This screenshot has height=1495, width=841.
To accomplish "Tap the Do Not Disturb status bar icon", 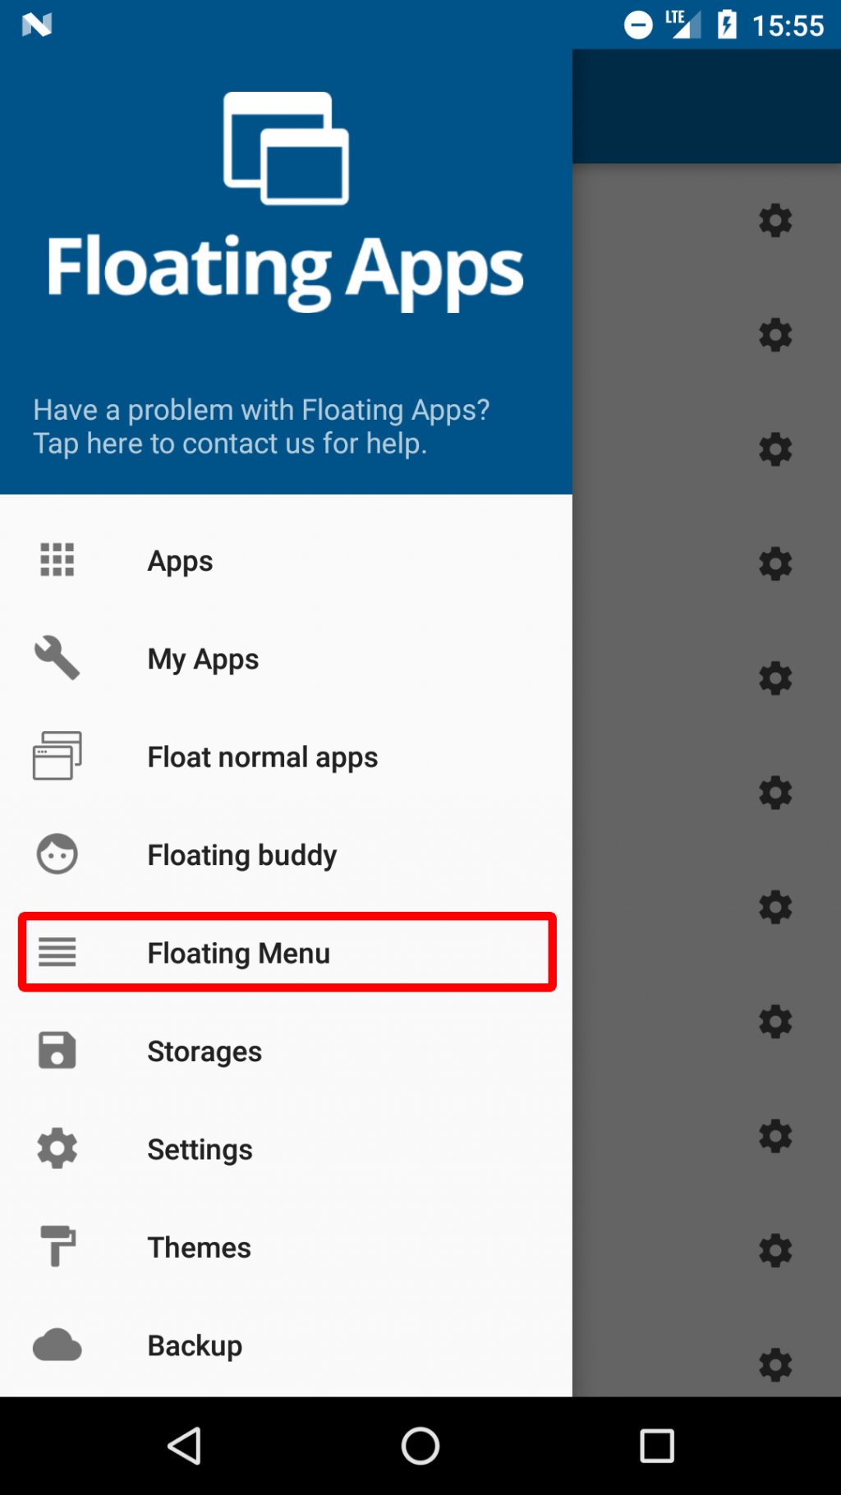I will pyautogui.click(x=638, y=25).
